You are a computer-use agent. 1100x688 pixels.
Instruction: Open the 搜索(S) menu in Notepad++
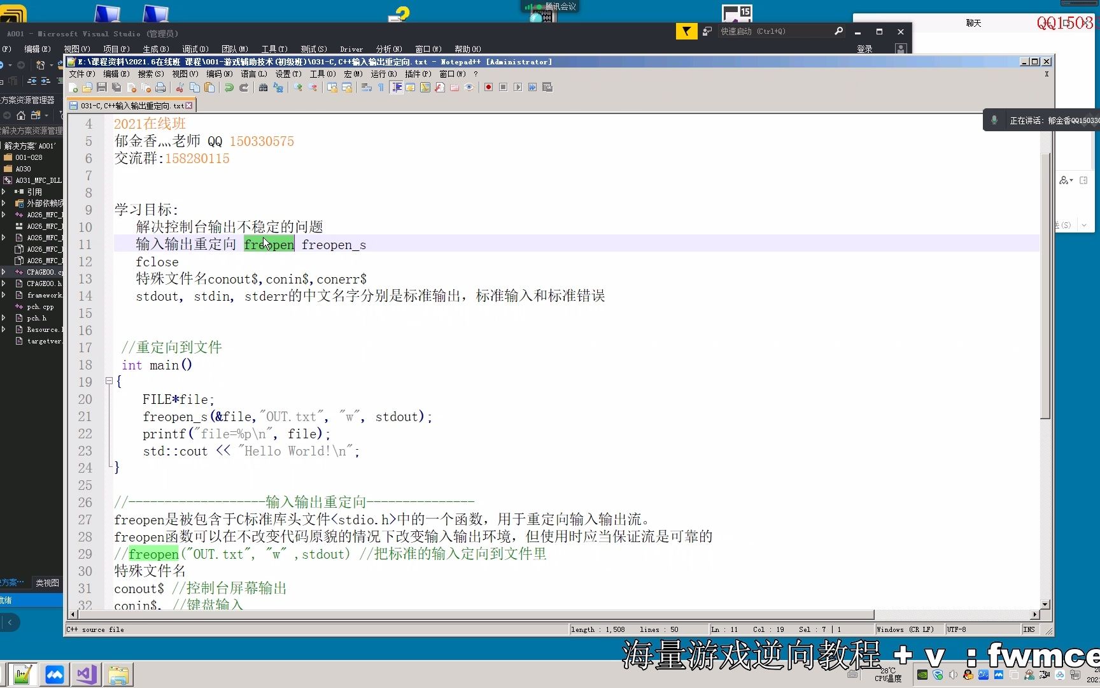pos(151,74)
